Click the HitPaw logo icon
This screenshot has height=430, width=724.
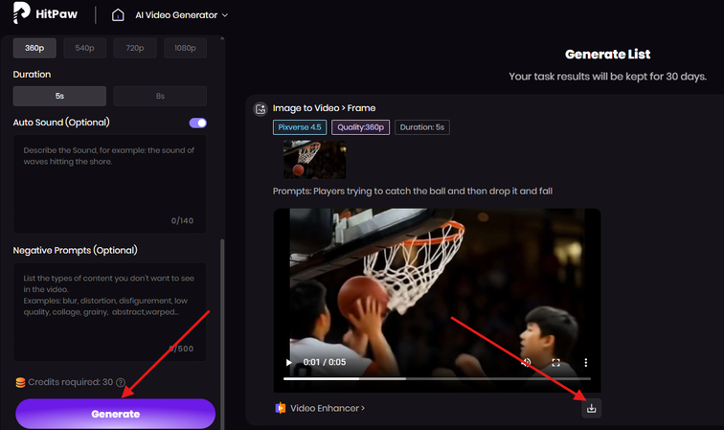(x=21, y=14)
